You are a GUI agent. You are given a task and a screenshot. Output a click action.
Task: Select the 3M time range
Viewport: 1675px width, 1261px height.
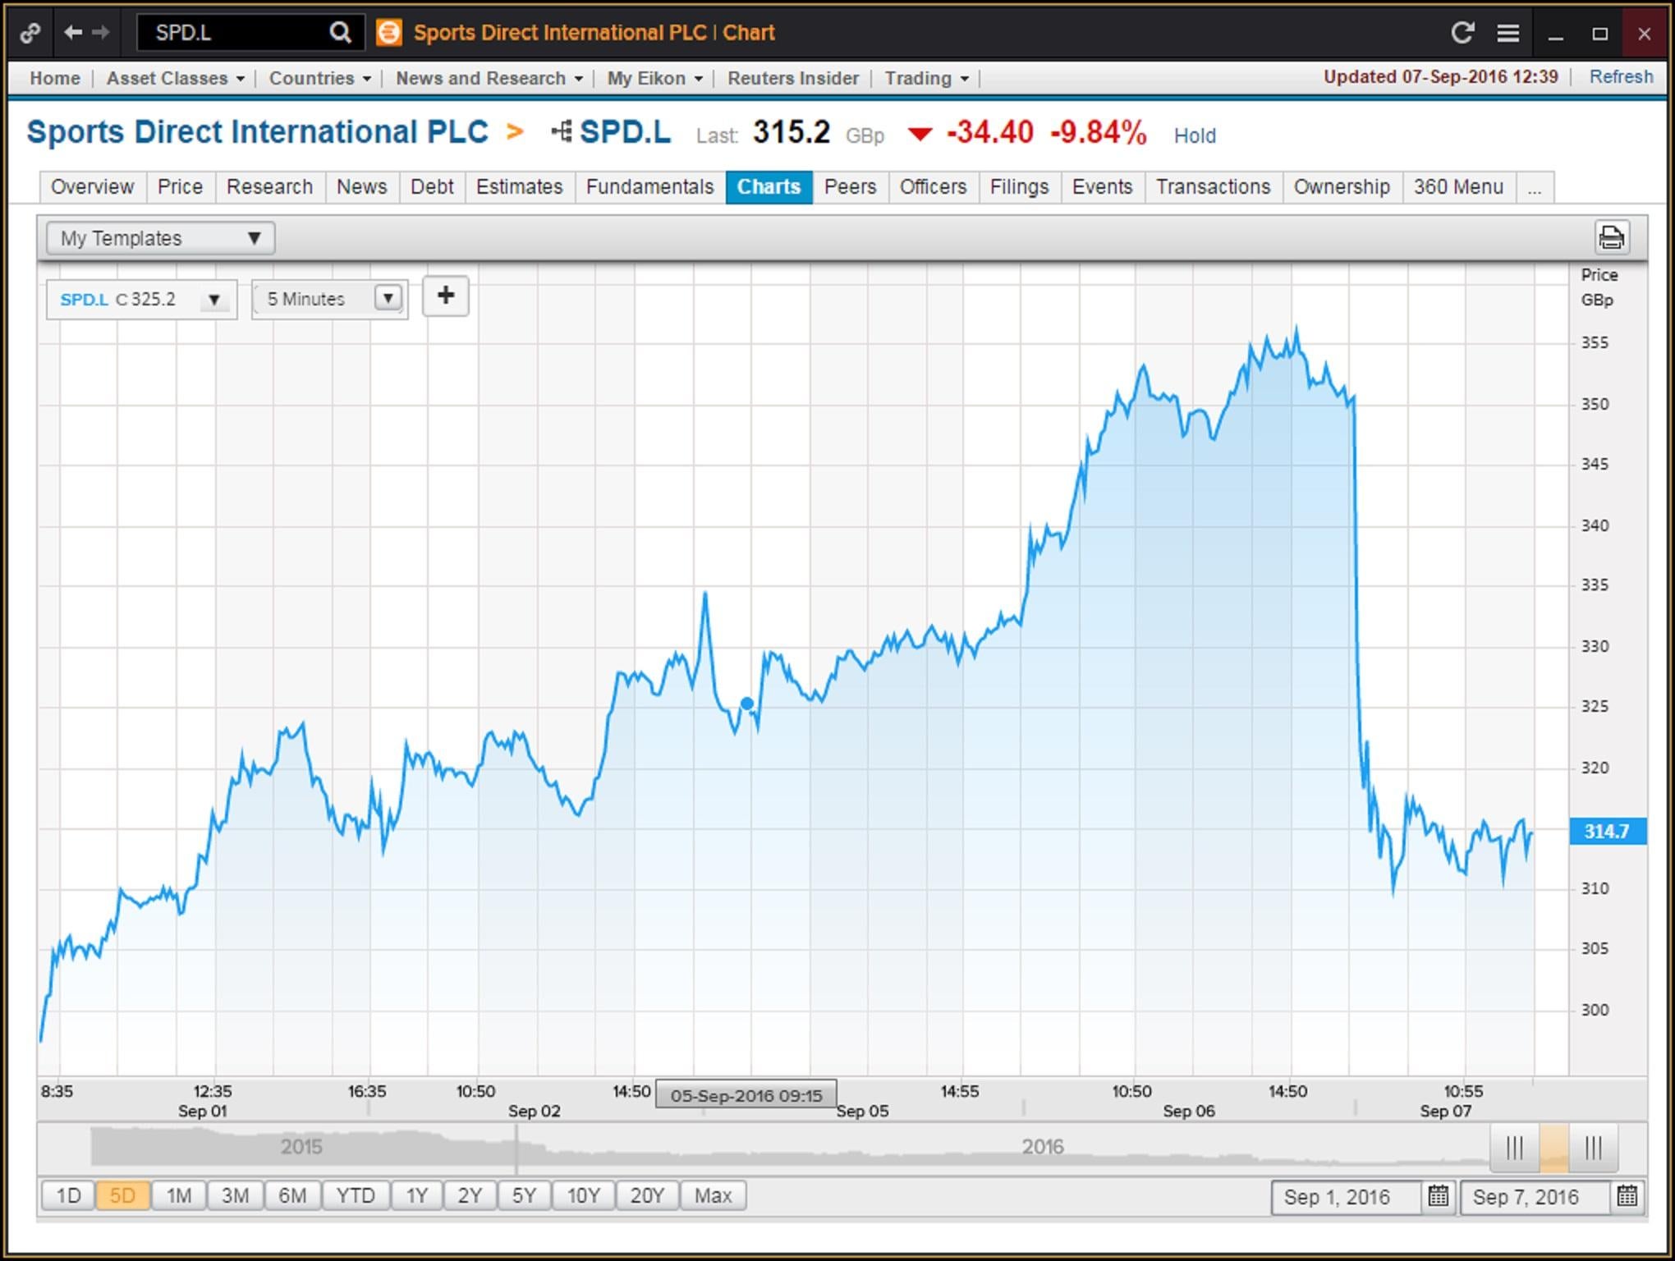pyautogui.click(x=235, y=1195)
